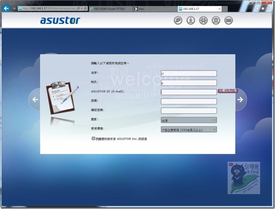Click the '使用環境:' label text

(97, 128)
